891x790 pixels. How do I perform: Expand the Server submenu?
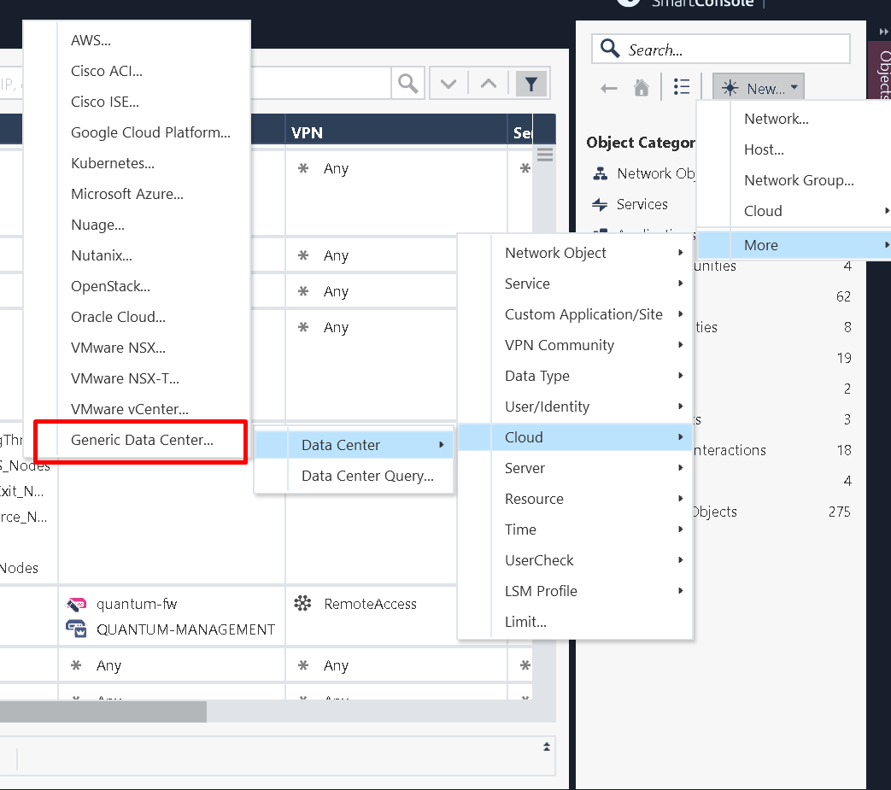pos(575,468)
